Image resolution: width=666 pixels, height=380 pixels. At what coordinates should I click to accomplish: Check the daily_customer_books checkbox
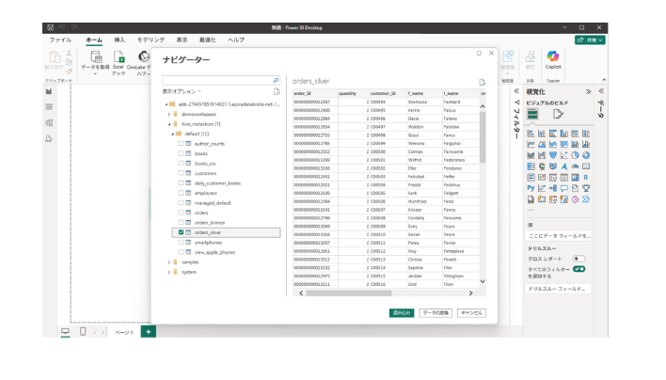(x=181, y=183)
